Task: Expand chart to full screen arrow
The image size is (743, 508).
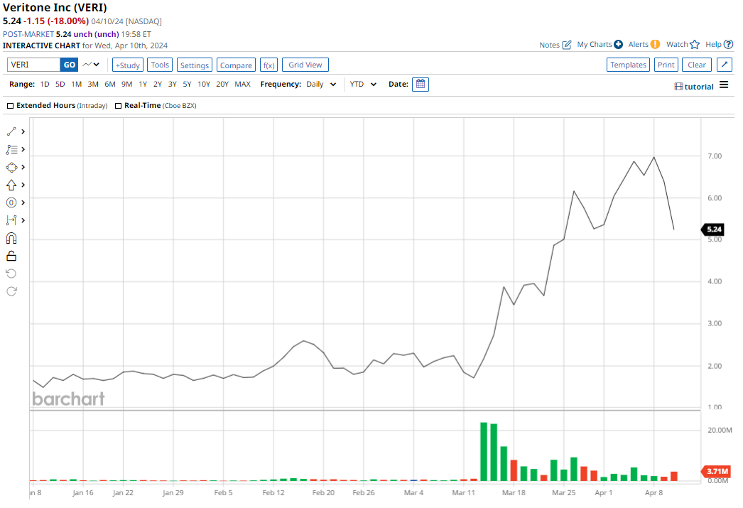Action: coord(725,65)
